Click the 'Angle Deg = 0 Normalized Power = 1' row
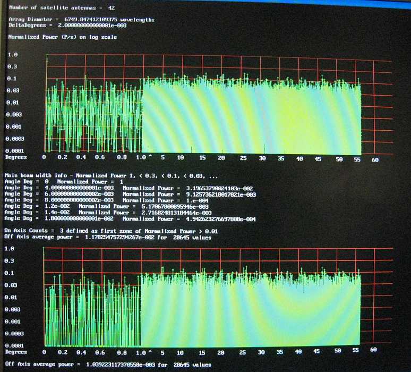The width and height of the screenshot is (411, 372). (x=64, y=182)
